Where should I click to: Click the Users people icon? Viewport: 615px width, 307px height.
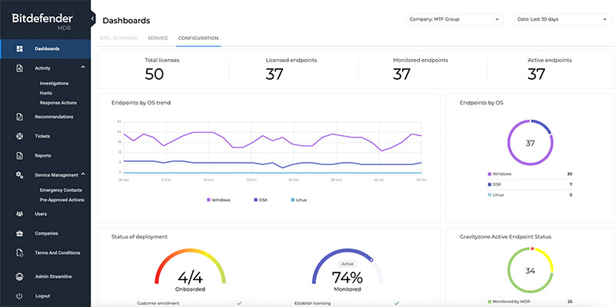(x=19, y=214)
